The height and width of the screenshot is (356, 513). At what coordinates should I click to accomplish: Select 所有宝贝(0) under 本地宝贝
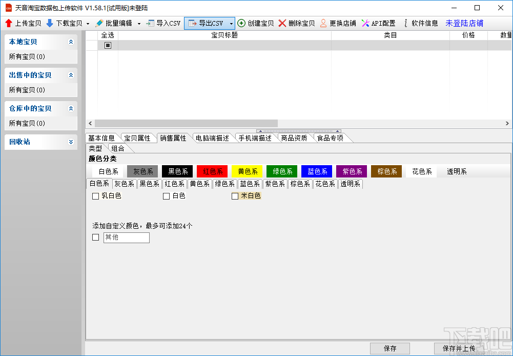[x=27, y=56]
